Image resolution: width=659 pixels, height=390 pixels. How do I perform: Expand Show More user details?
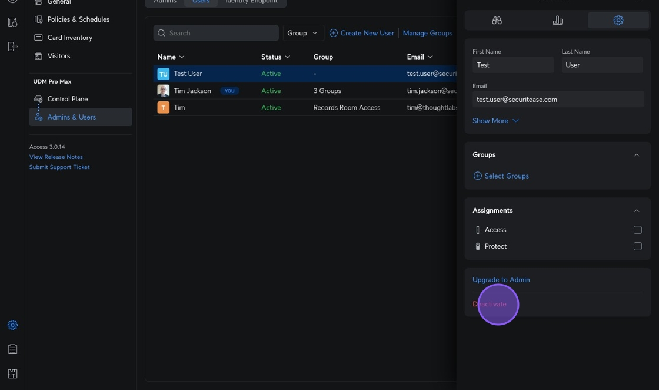(495, 121)
